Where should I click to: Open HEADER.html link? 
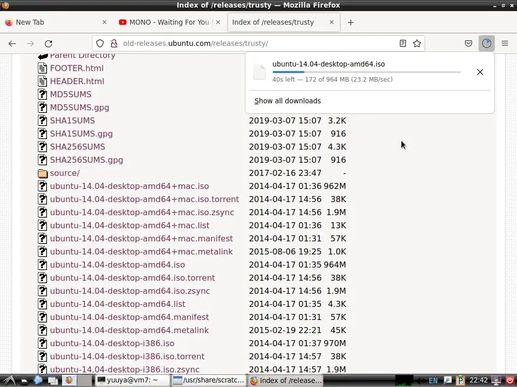(x=77, y=81)
